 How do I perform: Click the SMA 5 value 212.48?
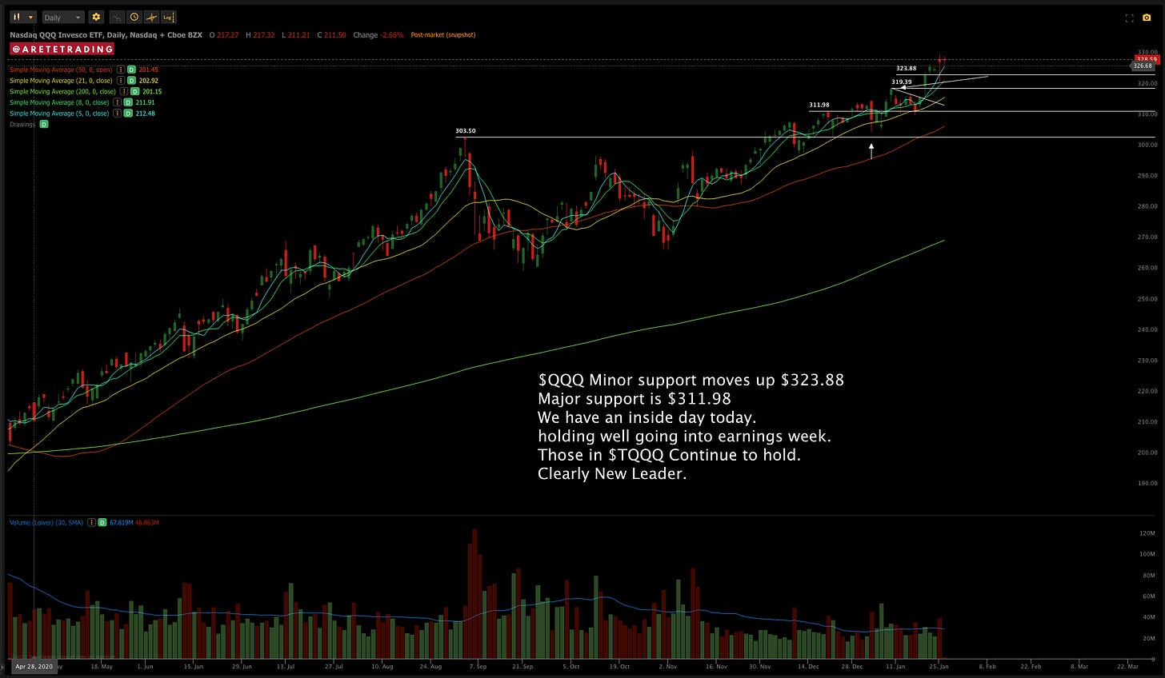pos(145,114)
